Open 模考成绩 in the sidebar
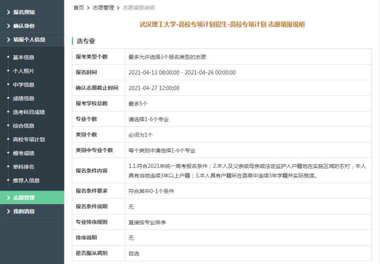The height and width of the screenshot is (264, 380). point(23,153)
